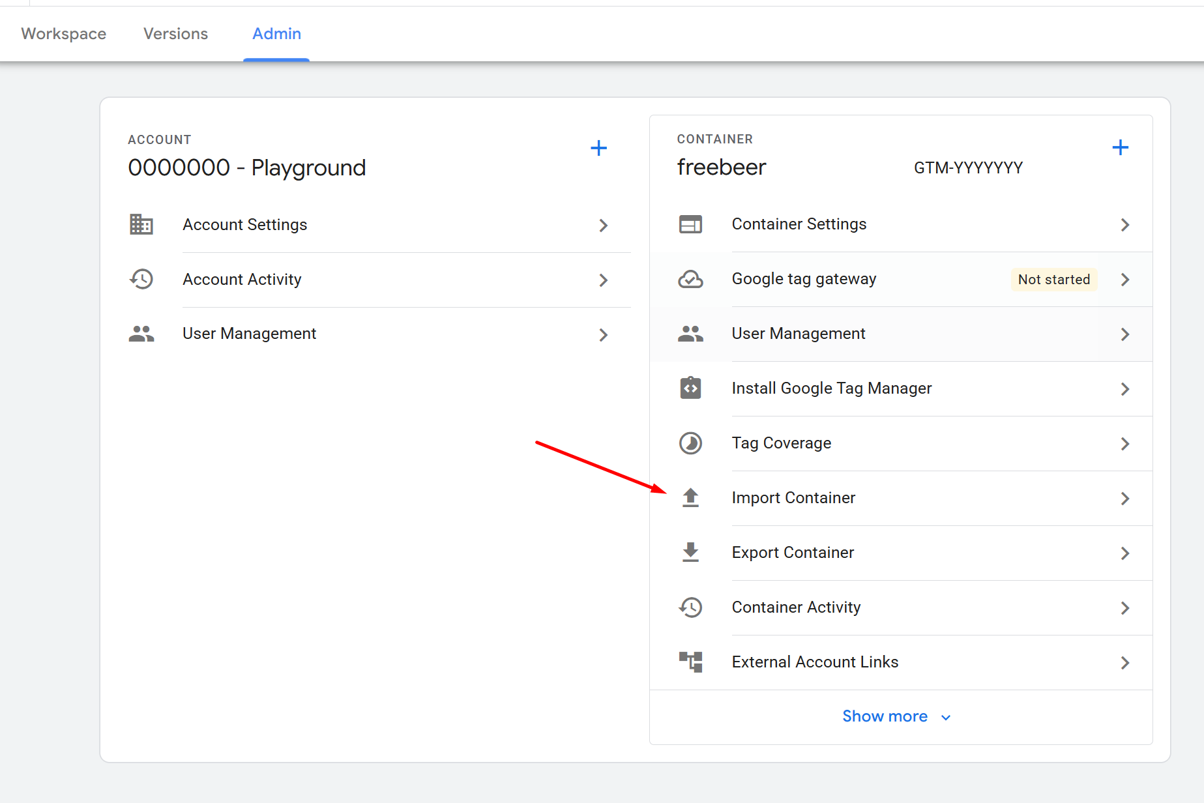This screenshot has height=803, width=1204.
Task: Click the Tag Coverage pie icon
Action: click(x=690, y=443)
